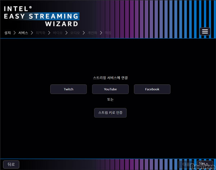This screenshot has width=216, height=170.
Task: Click the 또는 separator text
Action: point(111,99)
